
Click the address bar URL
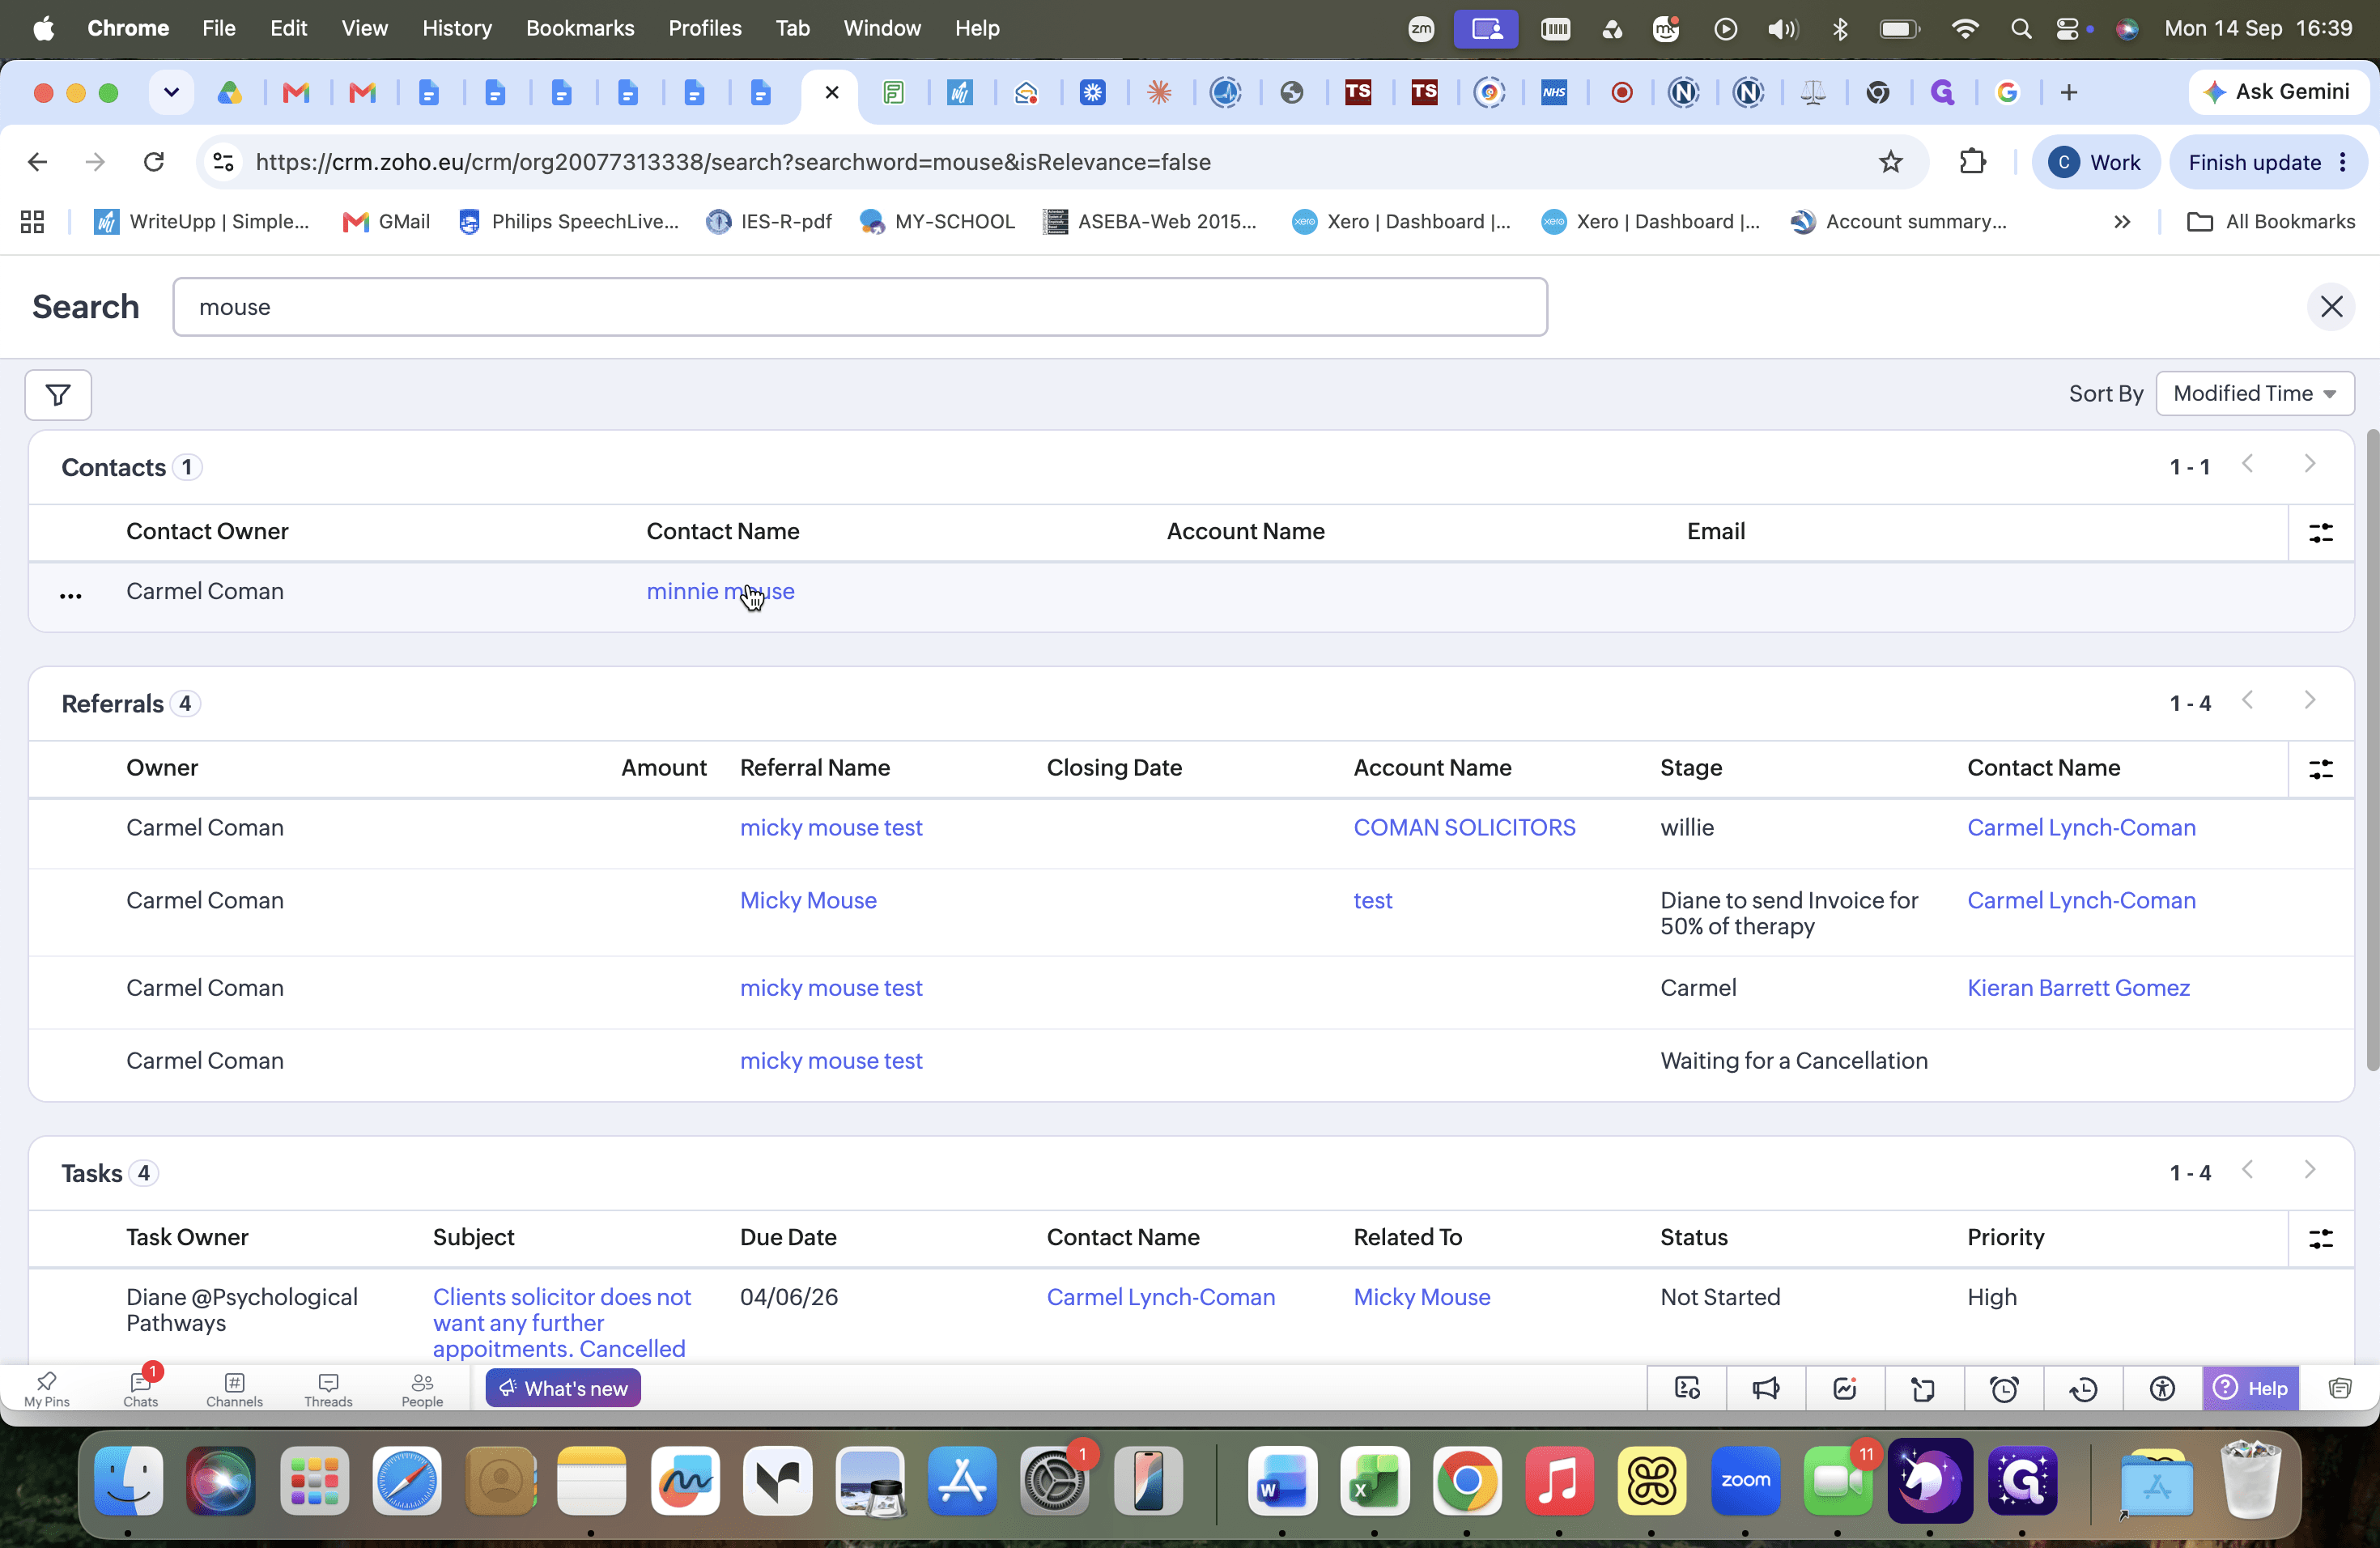point(733,162)
